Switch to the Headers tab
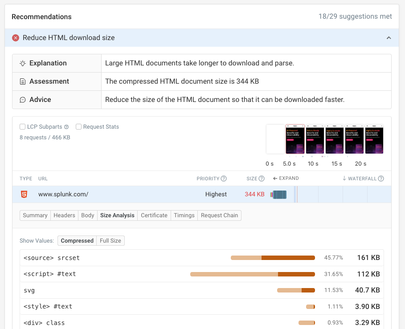This screenshot has width=405, height=329. point(64,215)
